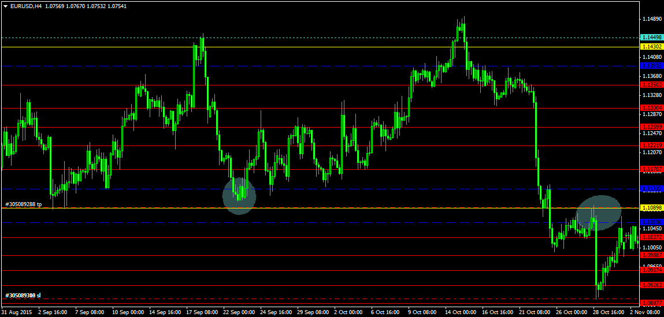Click the 1.12470 price scale value
Image resolution: width=664 pixels, height=317 pixels.
(x=652, y=133)
